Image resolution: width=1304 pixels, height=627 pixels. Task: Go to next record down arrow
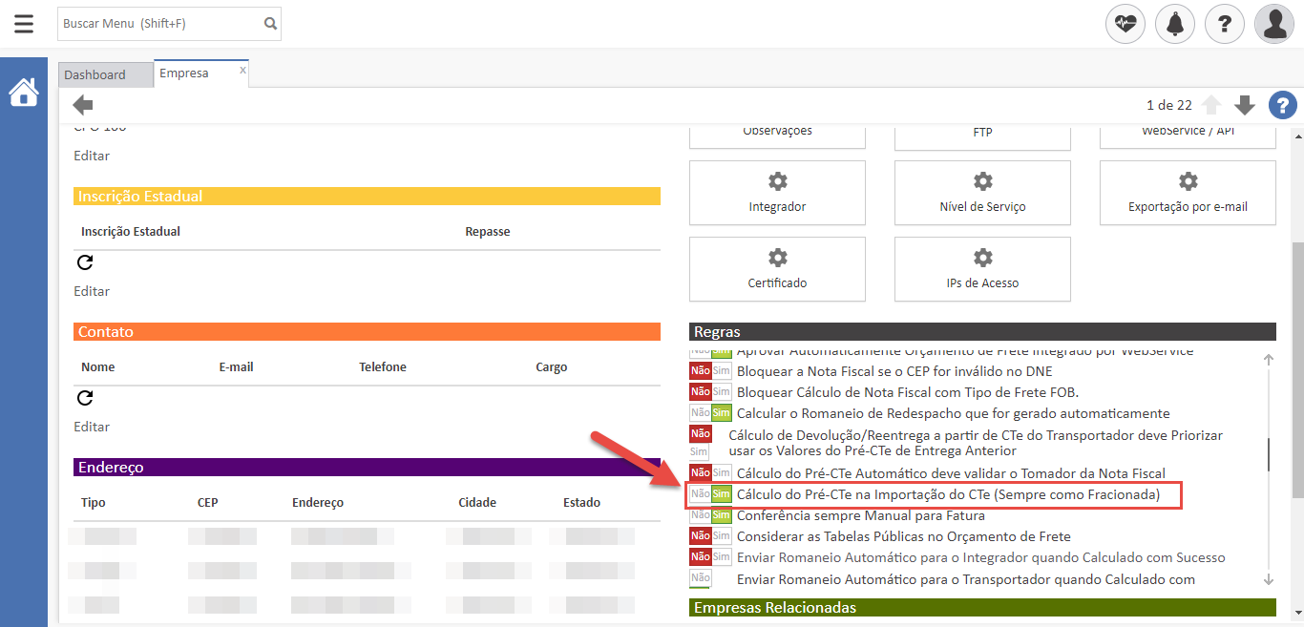[1244, 105]
